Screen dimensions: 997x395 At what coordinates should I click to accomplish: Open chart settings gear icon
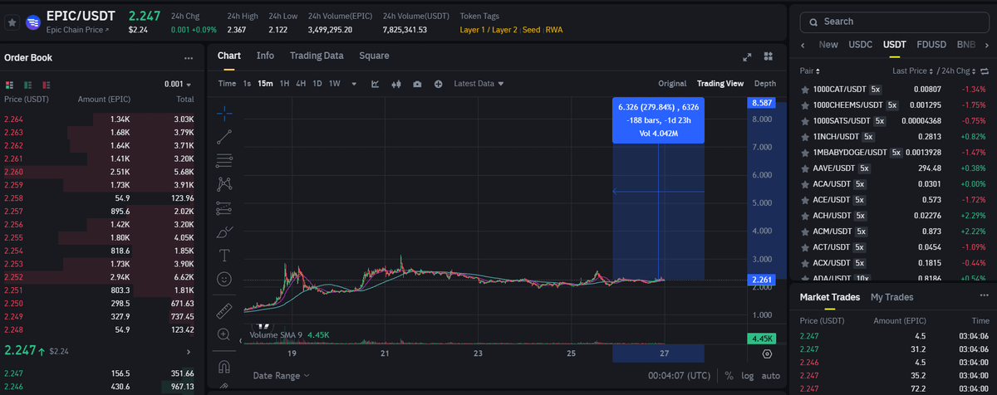coord(767,354)
